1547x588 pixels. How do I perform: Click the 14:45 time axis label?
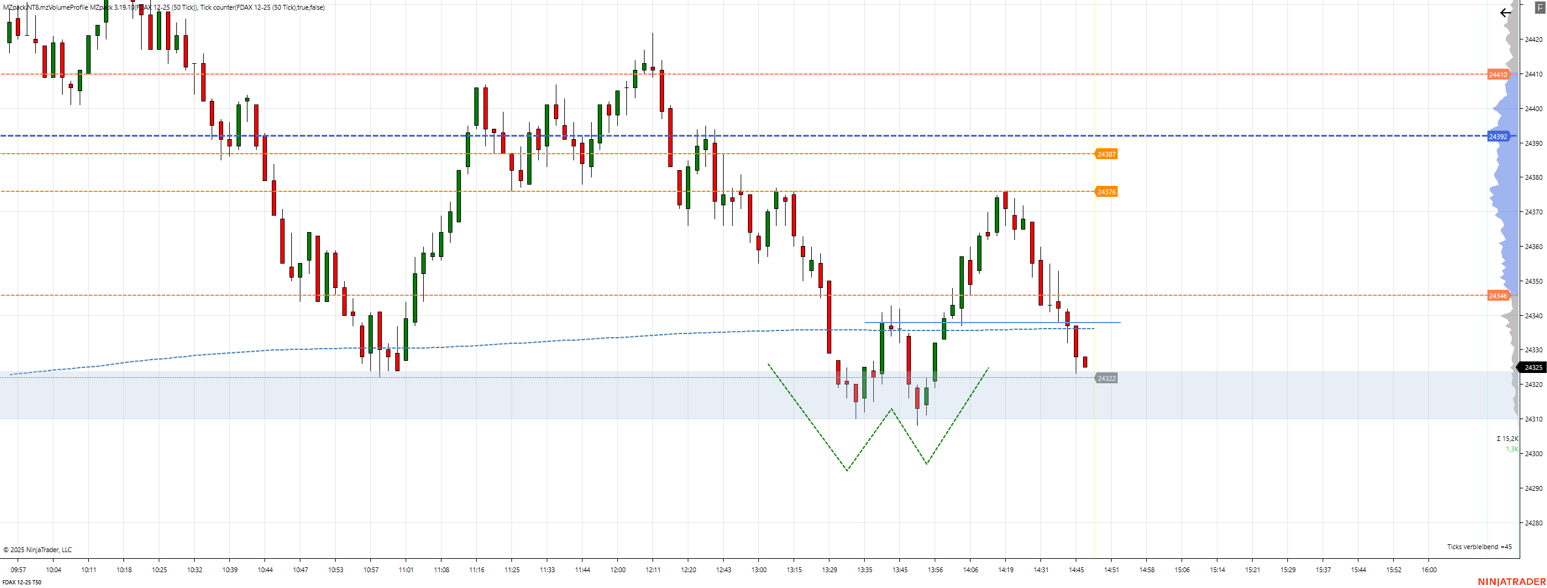(1076, 570)
